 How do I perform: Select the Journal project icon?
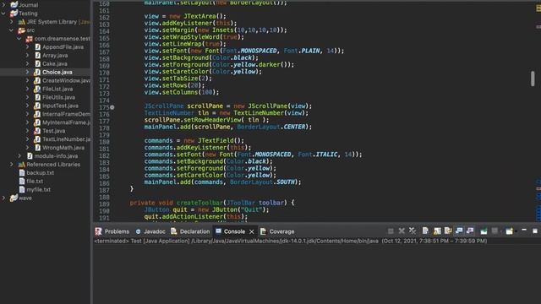coord(14,5)
